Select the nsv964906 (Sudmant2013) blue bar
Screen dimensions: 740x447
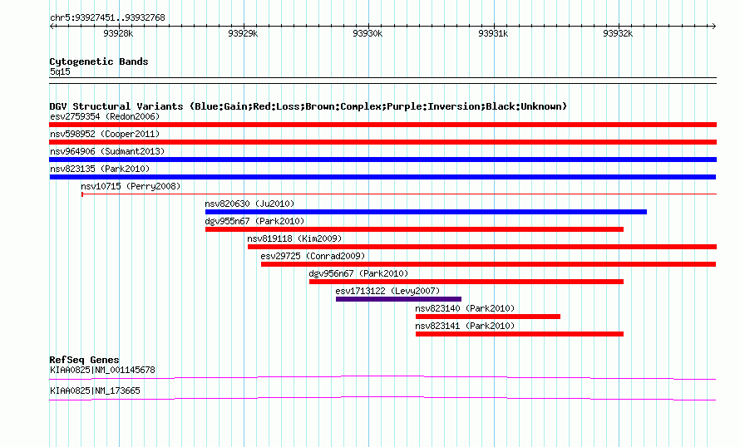coord(382,160)
